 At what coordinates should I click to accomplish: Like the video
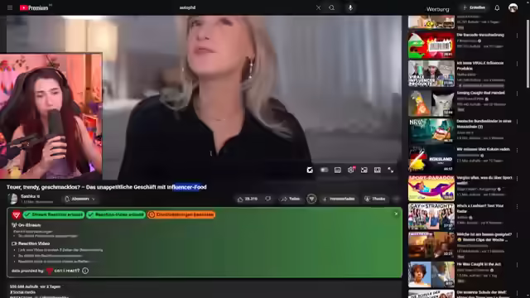coord(247,199)
